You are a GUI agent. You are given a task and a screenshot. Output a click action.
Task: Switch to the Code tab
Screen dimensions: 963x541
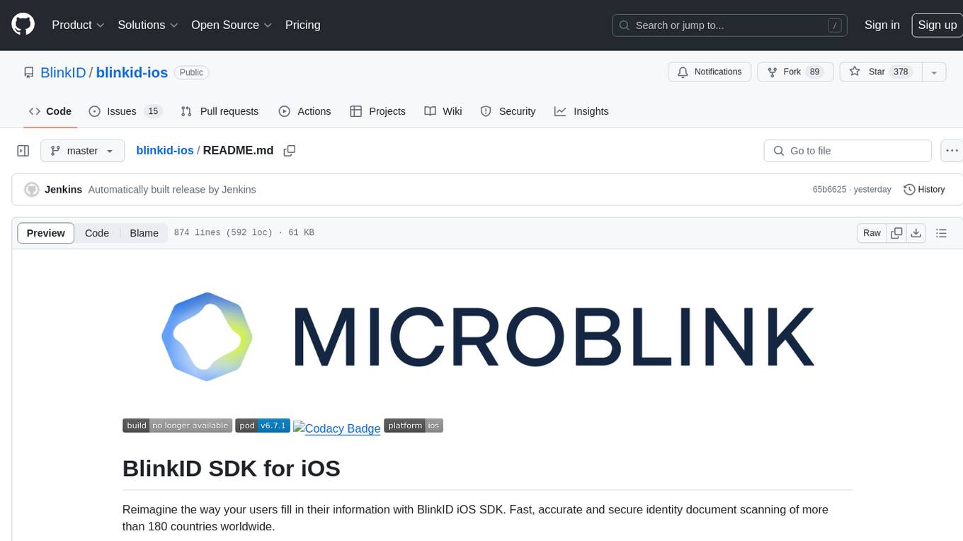tap(50, 111)
